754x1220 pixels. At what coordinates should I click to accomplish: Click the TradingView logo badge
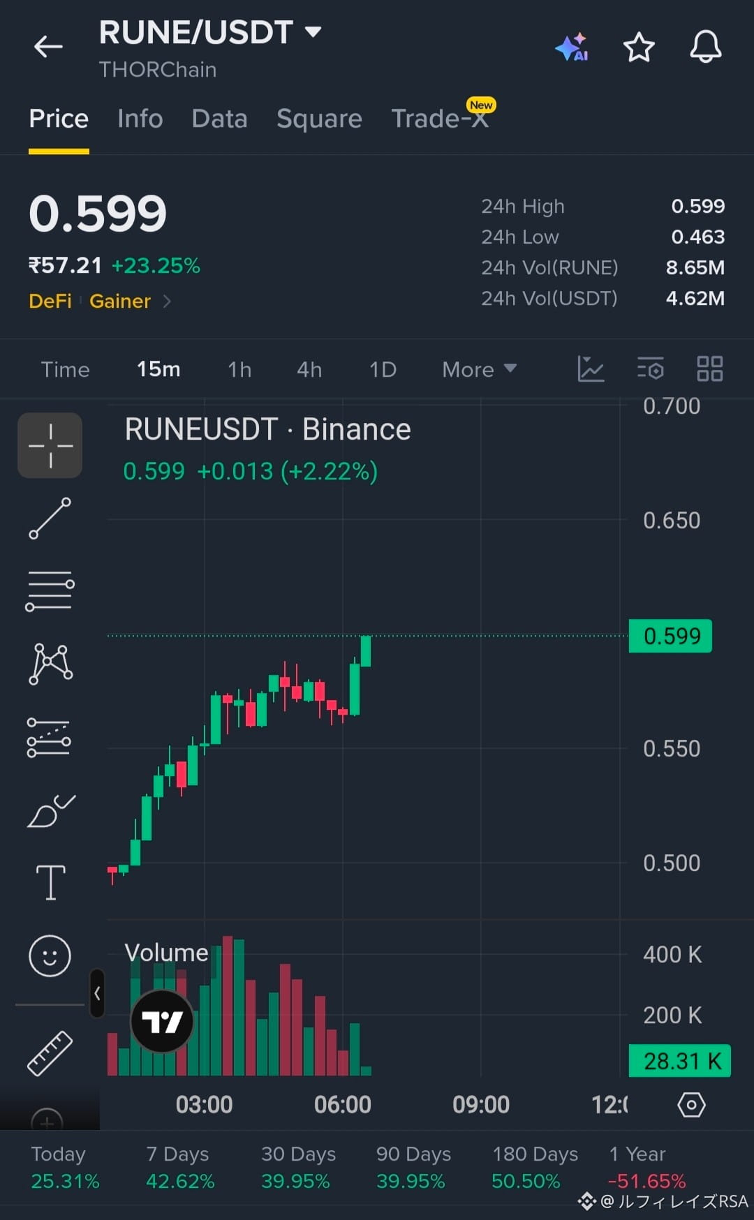click(x=162, y=1021)
